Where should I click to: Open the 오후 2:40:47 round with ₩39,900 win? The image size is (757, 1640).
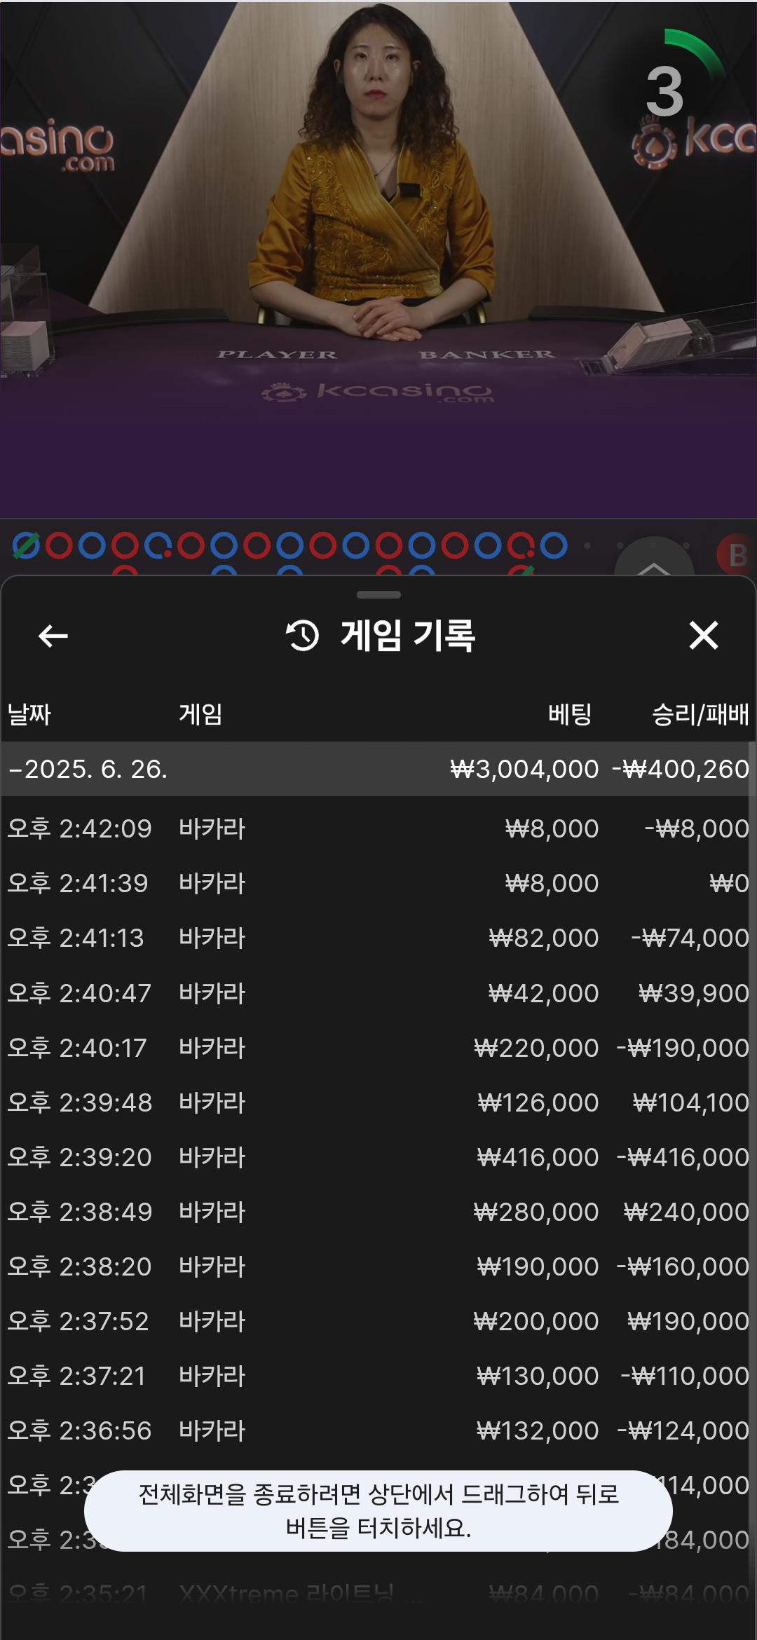[x=378, y=993]
